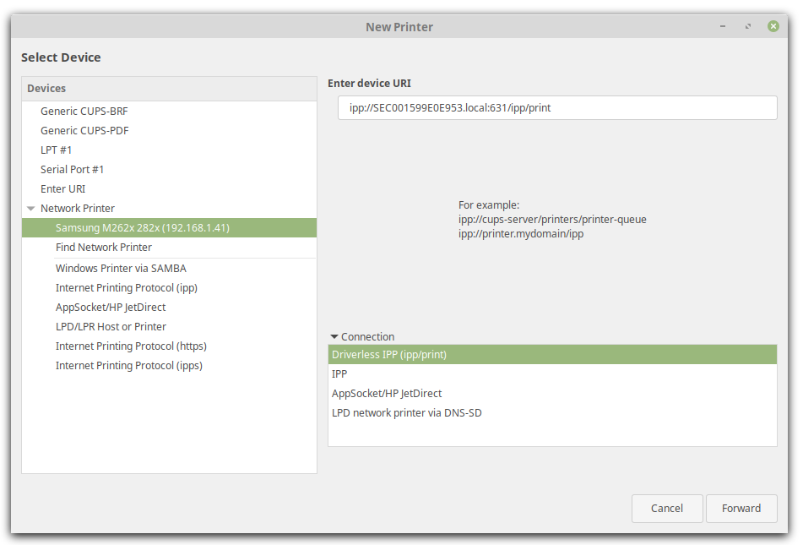Choose Generic CUPS-PDF from Devices
The height and width of the screenshot is (545, 803).
click(84, 131)
